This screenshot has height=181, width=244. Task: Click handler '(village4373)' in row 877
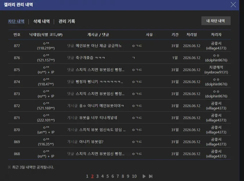216,48
